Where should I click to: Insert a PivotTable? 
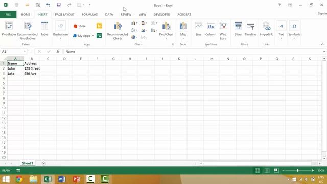click(9, 29)
